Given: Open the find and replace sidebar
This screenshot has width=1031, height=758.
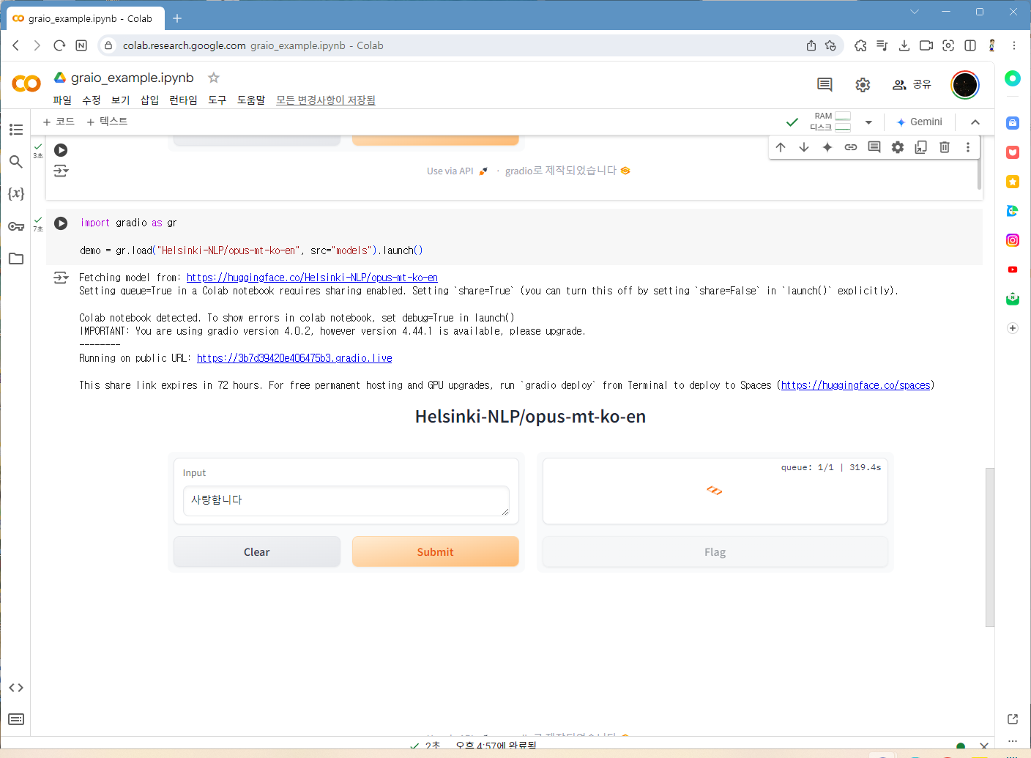Looking at the screenshot, I should 16,161.
